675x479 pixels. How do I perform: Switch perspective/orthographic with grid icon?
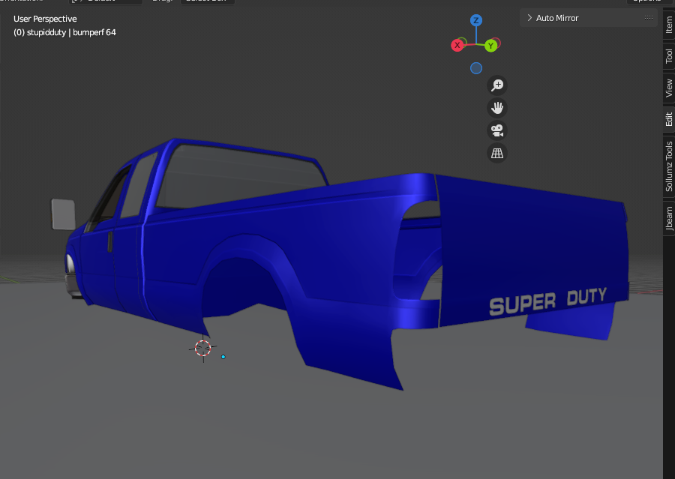[497, 153]
